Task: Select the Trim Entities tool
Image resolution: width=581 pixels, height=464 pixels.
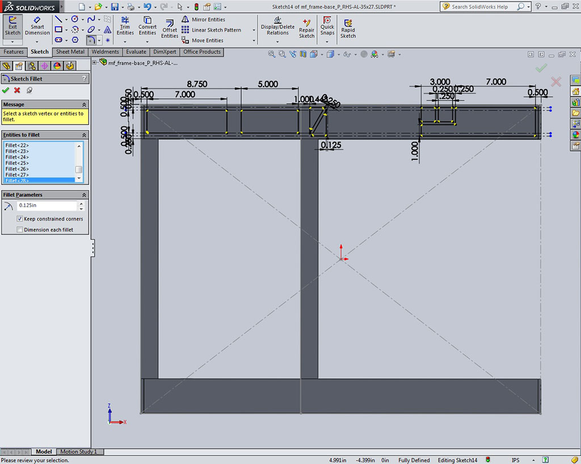Action: (x=125, y=26)
